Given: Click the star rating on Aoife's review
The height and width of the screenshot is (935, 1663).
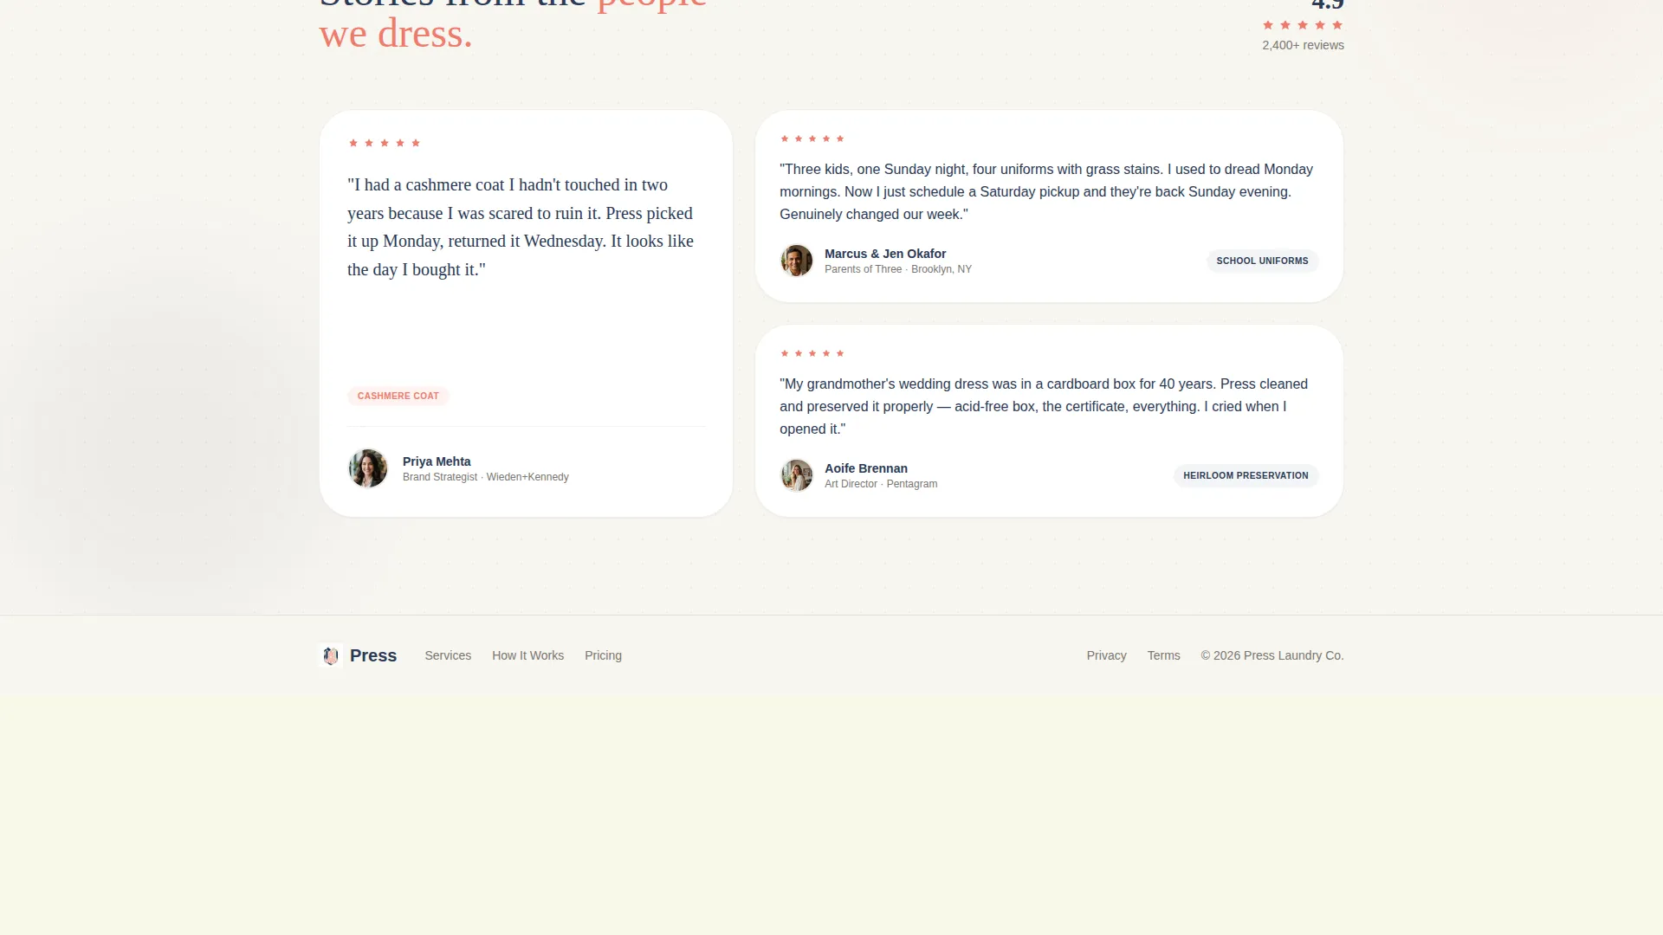Looking at the screenshot, I should 812,354.
